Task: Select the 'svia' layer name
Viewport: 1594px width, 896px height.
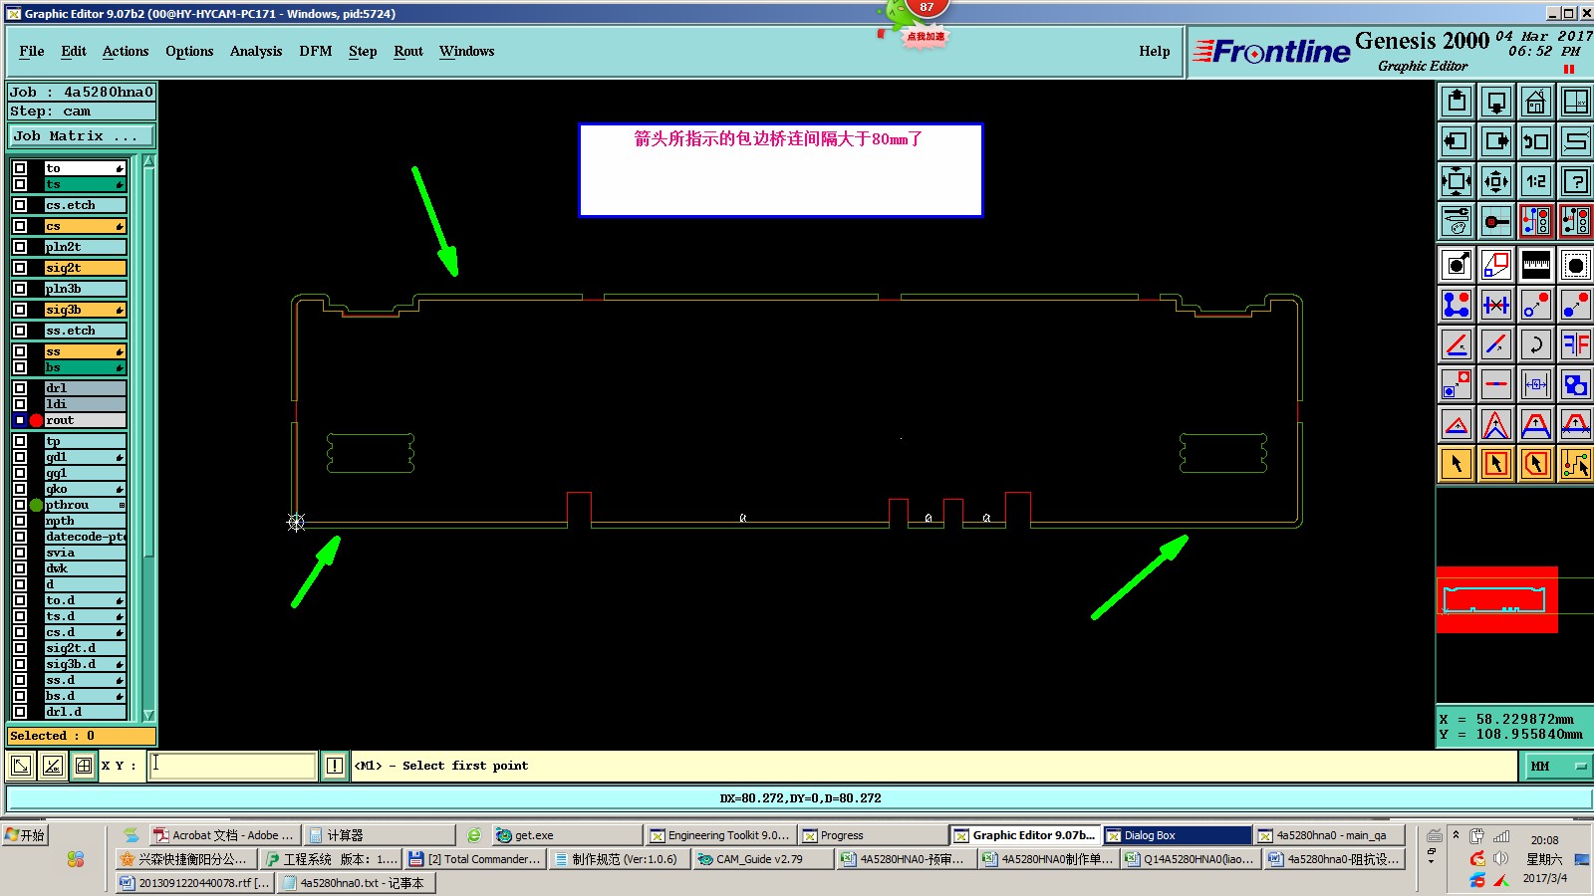Action: coord(86,553)
